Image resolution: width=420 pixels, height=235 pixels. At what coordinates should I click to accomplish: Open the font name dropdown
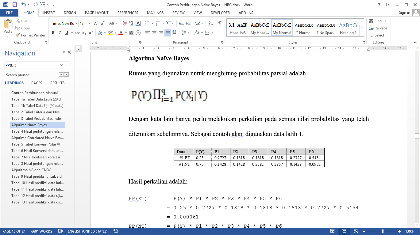(x=76, y=24)
